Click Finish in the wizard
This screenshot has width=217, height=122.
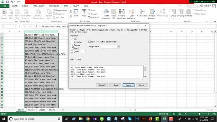pos(142,85)
